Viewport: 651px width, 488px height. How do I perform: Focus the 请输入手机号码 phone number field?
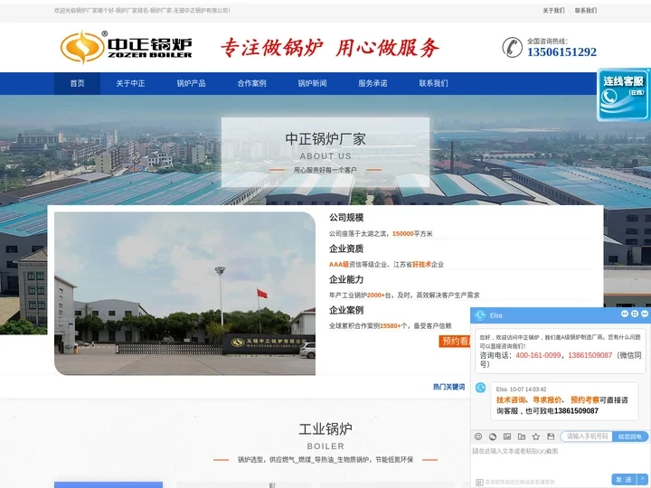587,436
